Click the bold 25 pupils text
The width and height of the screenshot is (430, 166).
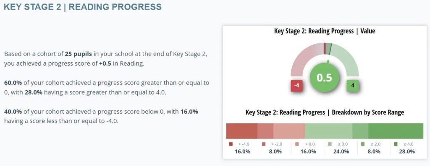(77, 54)
